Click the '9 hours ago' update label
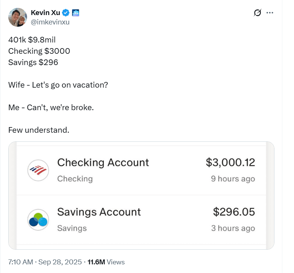Image resolution: width=294 pixels, height=273 pixels. coord(233,179)
